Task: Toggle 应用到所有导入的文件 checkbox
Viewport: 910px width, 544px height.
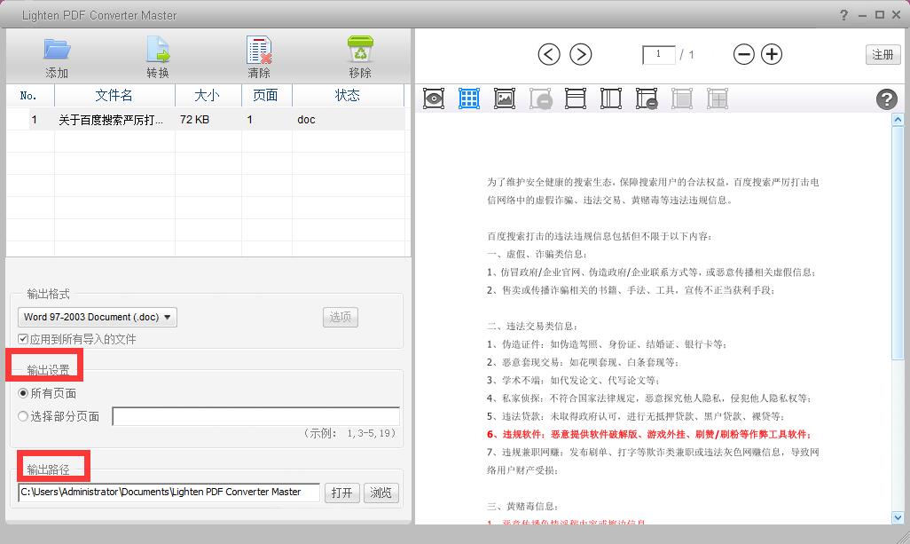Action: [23, 339]
